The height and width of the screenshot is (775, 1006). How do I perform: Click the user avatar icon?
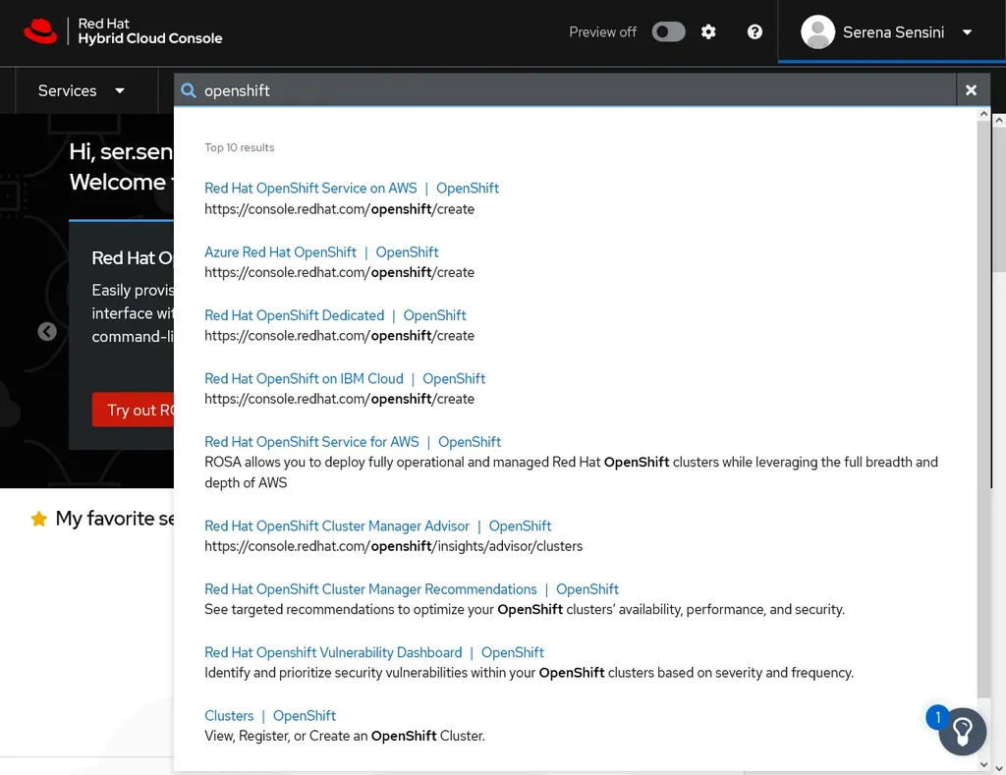pyautogui.click(x=818, y=32)
